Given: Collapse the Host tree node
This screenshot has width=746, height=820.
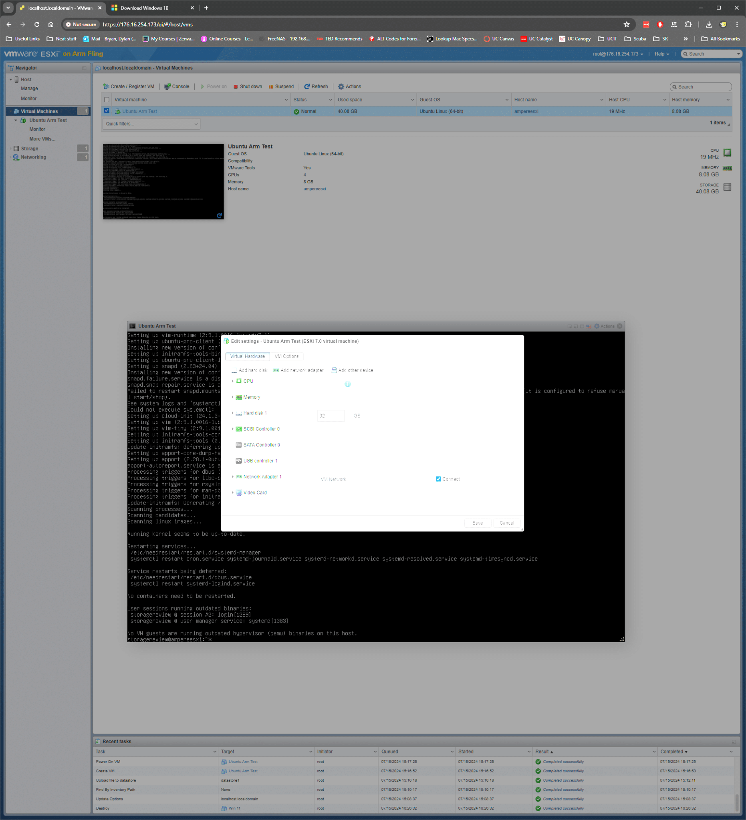Looking at the screenshot, I should coord(10,80).
